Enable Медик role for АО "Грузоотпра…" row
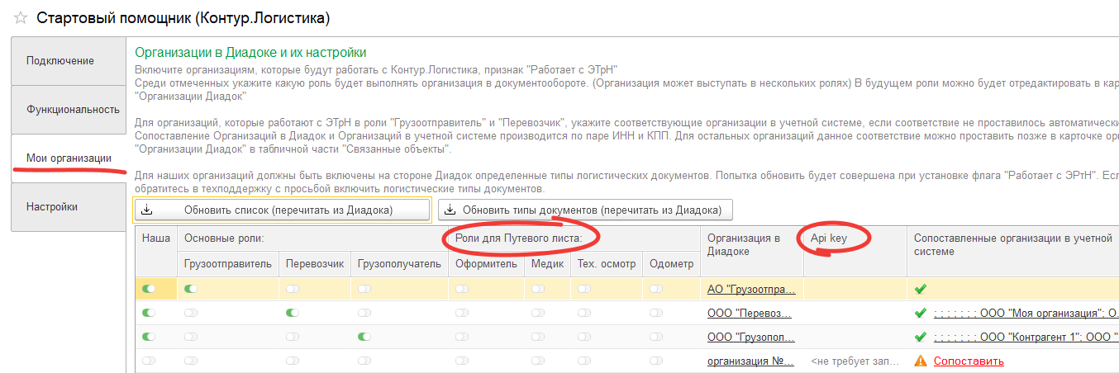The width and height of the screenshot is (1119, 373). coord(539,290)
